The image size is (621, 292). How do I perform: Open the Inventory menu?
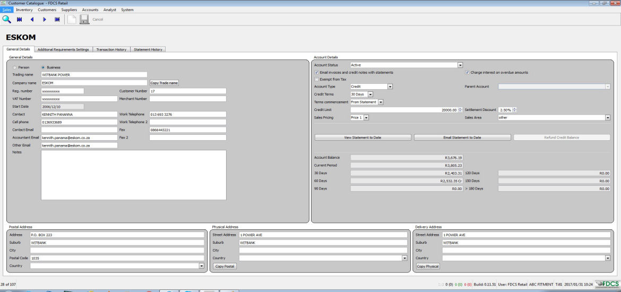24,10
